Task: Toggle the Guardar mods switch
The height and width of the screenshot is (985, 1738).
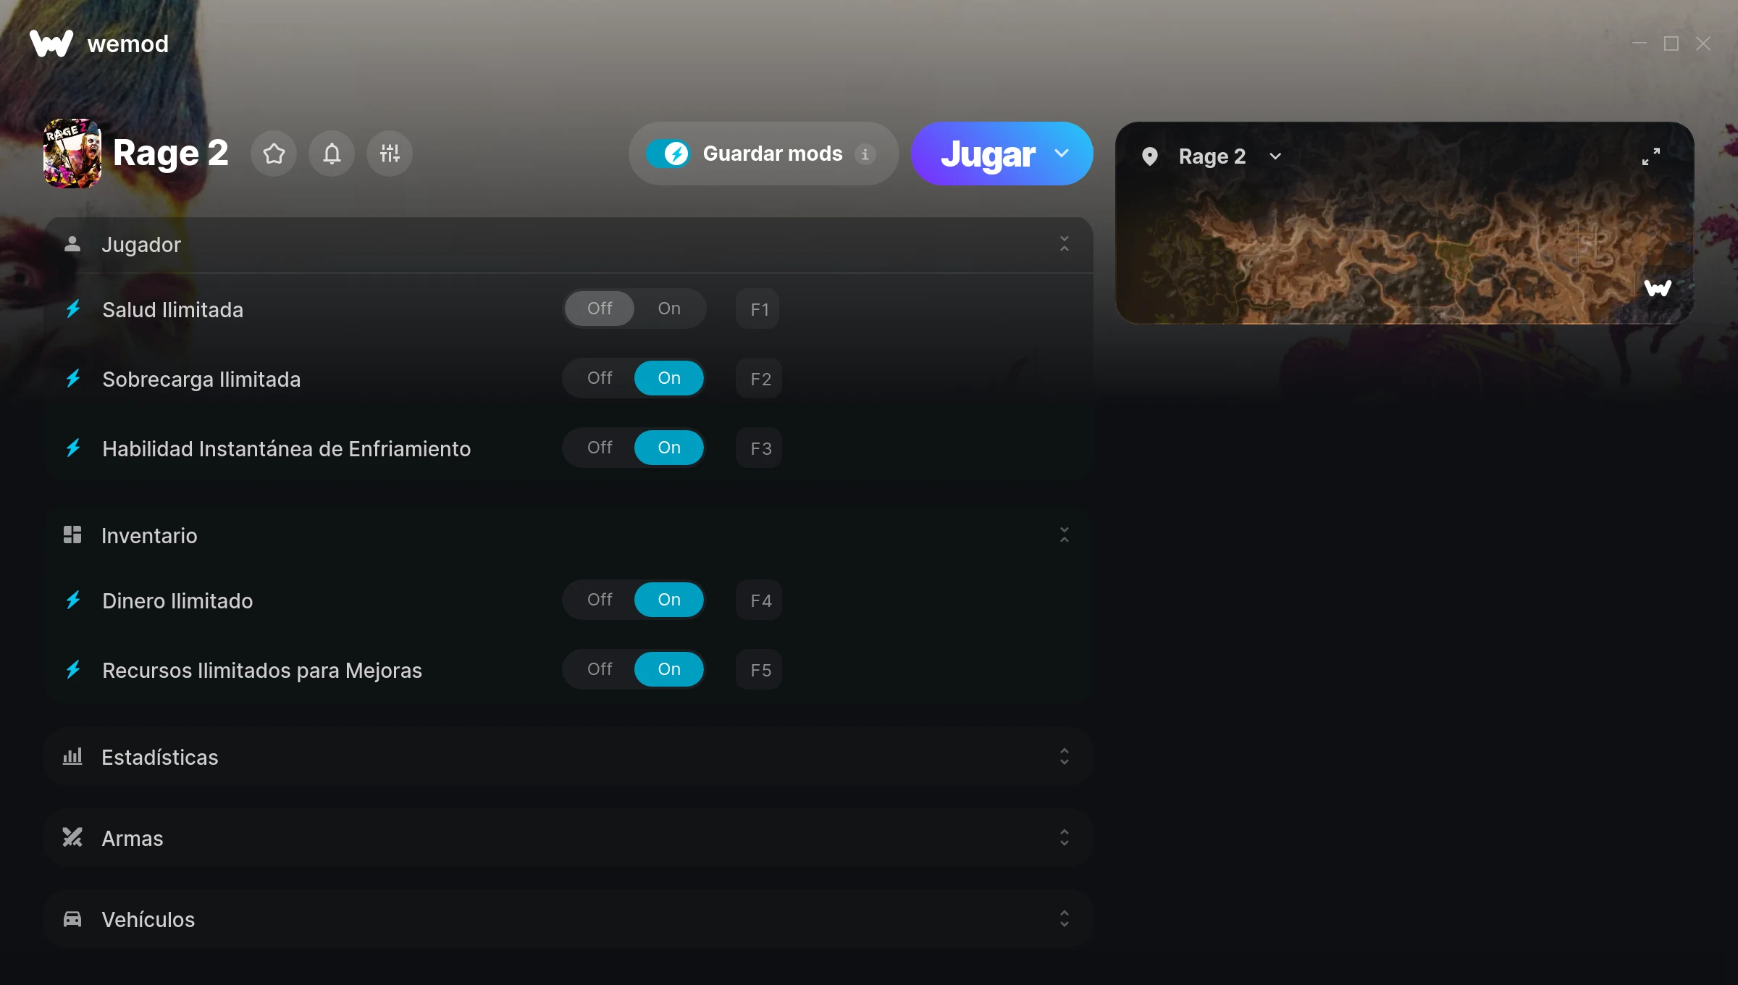Action: tap(668, 154)
